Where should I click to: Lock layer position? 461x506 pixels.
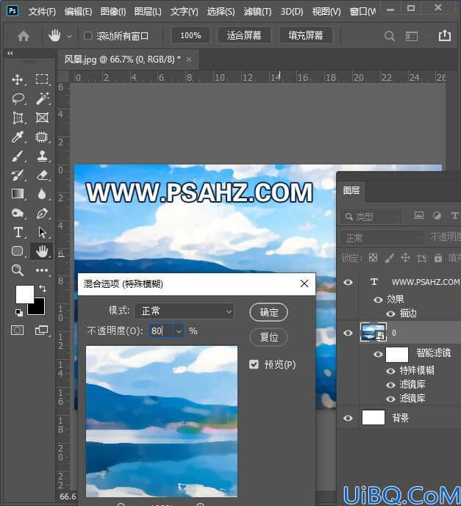coord(405,258)
